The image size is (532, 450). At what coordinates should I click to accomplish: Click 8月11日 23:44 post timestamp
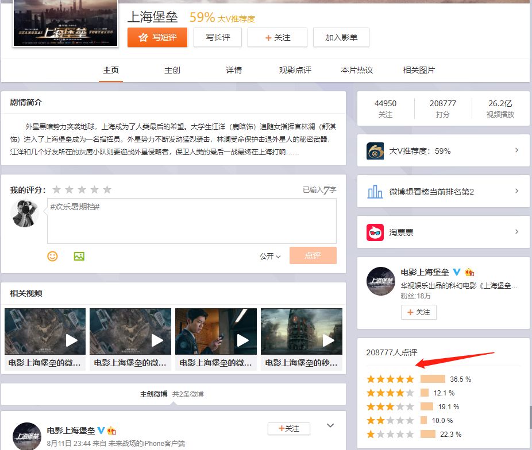click(x=69, y=443)
